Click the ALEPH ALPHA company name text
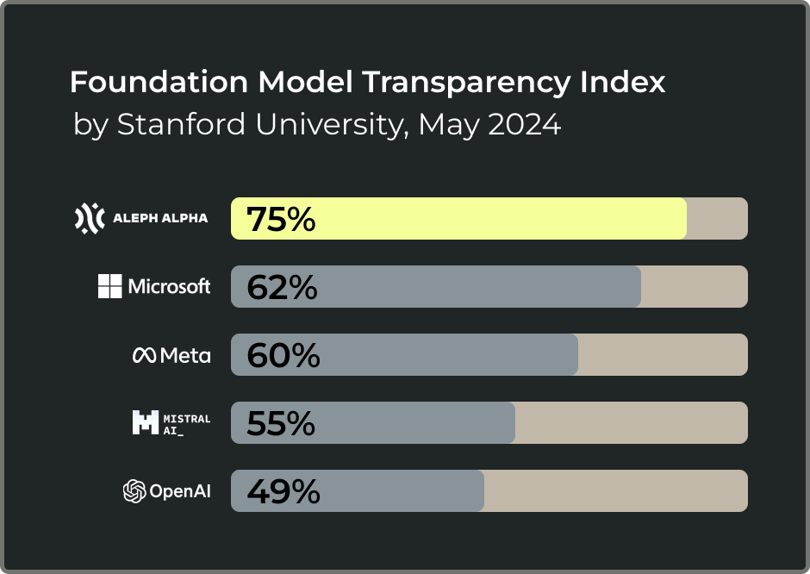The width and height of the screenshot is (810, 574). (x=160, y=219)
